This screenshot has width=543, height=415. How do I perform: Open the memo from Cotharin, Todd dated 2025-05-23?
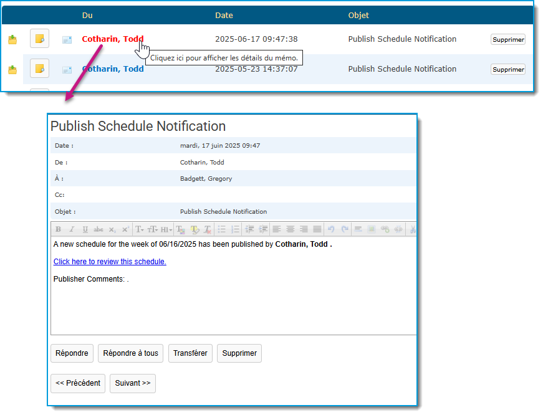pos(113,69)
